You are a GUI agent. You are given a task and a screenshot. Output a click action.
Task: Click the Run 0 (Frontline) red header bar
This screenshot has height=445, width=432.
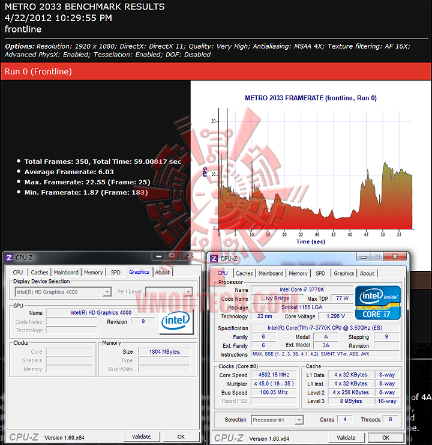pos(216,71)
